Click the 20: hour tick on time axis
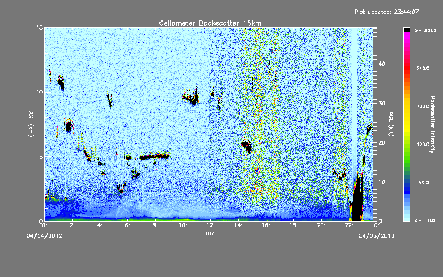 (x=321, y=225)
